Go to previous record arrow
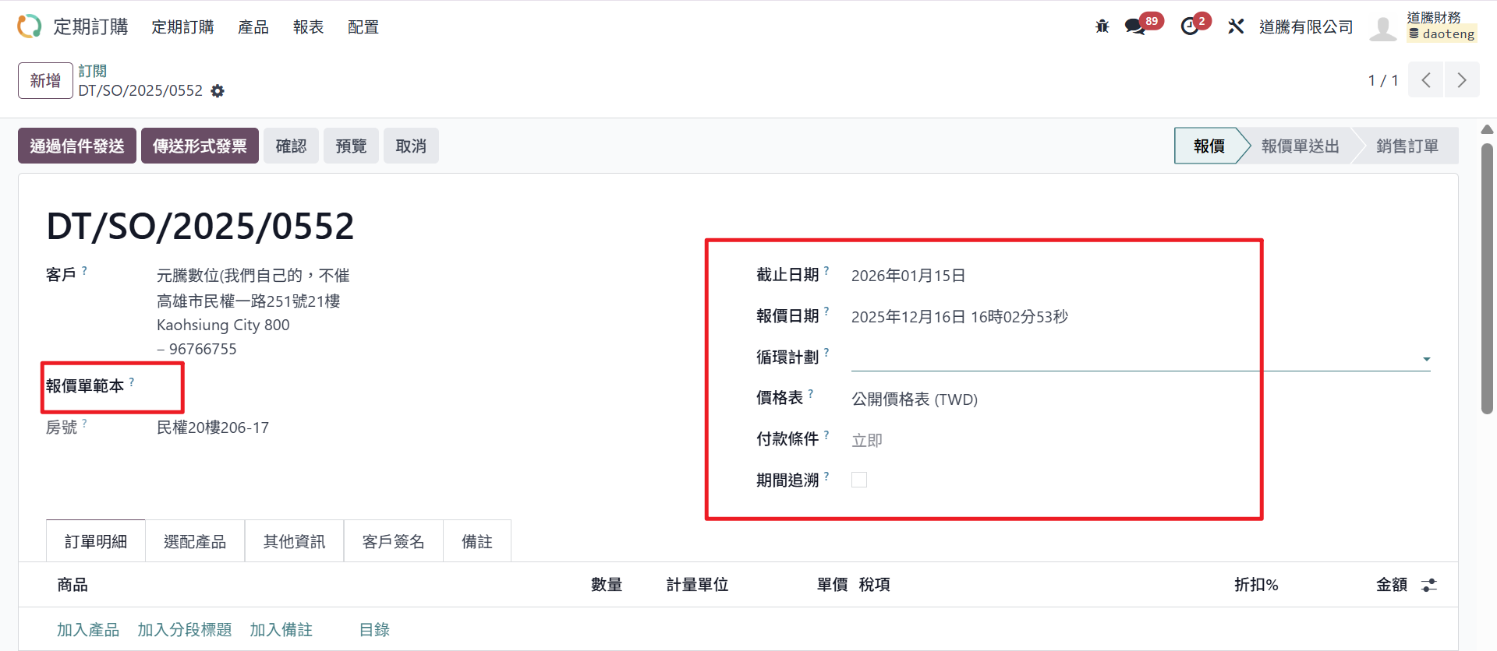Image resolution: width=1497 pixels, height=651 pixels. [x=1426, y=80]
